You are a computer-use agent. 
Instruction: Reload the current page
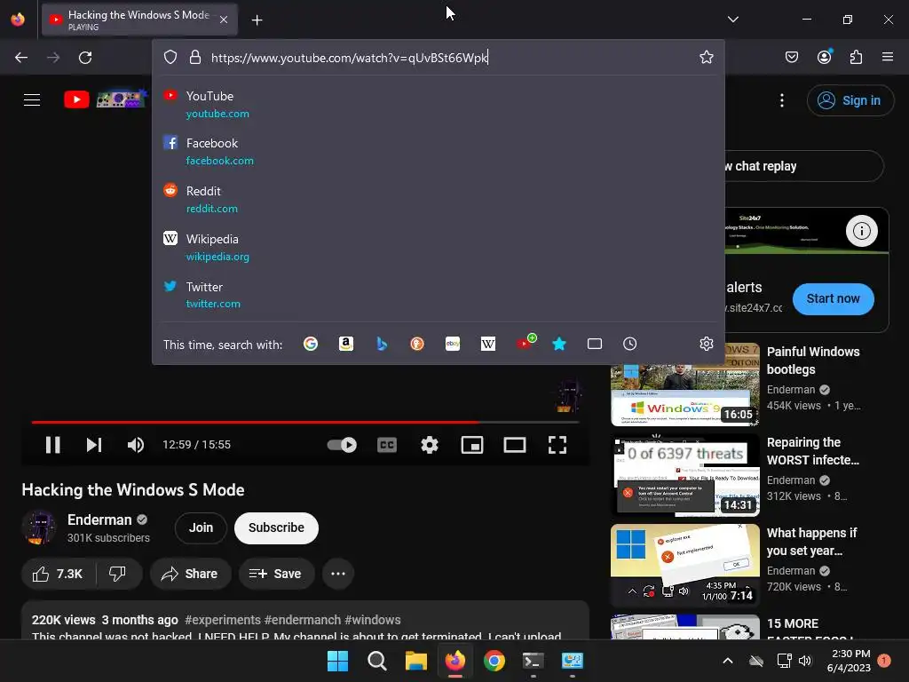tap(85, 58)
